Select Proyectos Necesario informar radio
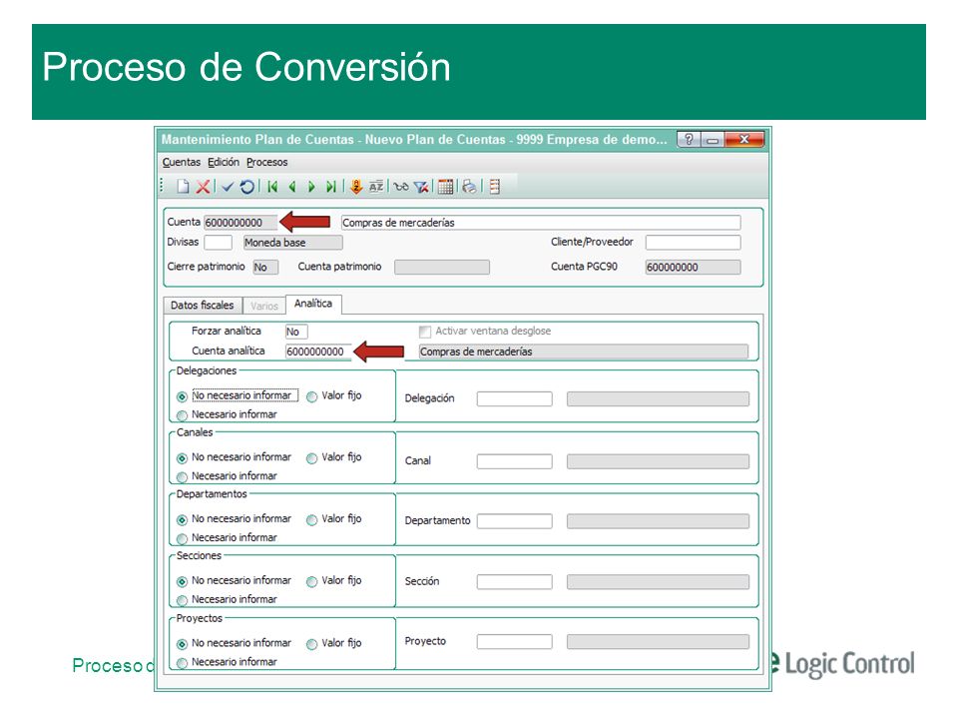 click(x=182, y=663)
